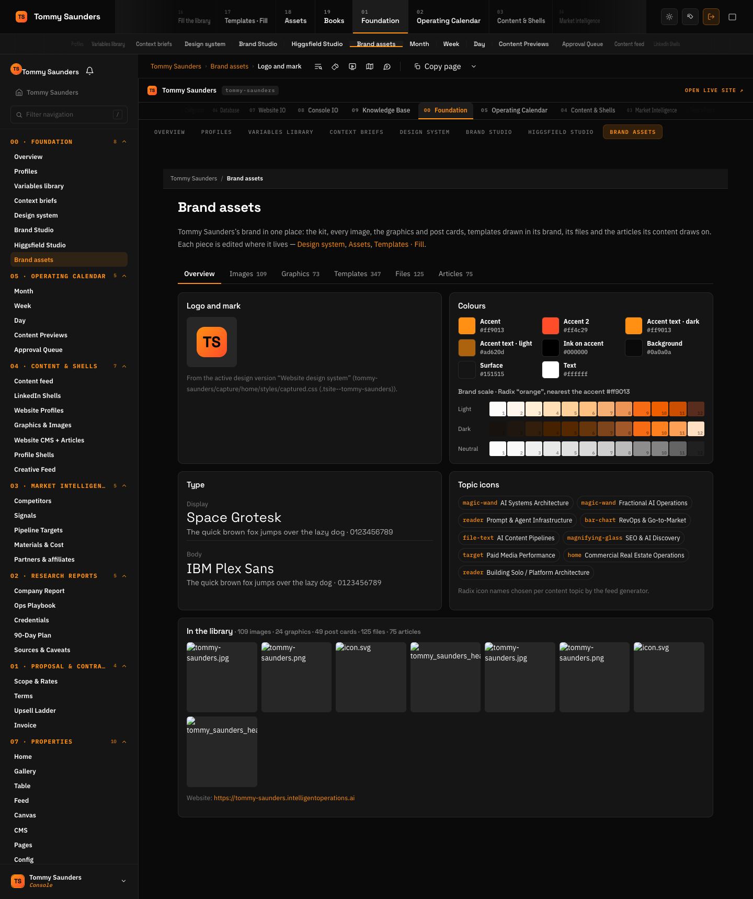Open the Articles 75 tab

[x=455, y=274]
